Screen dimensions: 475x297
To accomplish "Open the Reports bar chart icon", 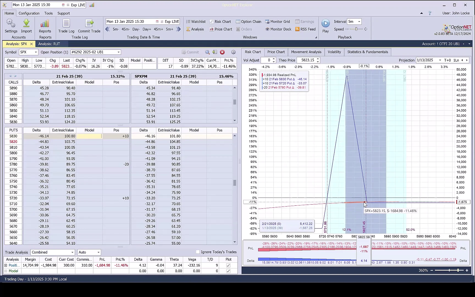I will tap(45, 26).
